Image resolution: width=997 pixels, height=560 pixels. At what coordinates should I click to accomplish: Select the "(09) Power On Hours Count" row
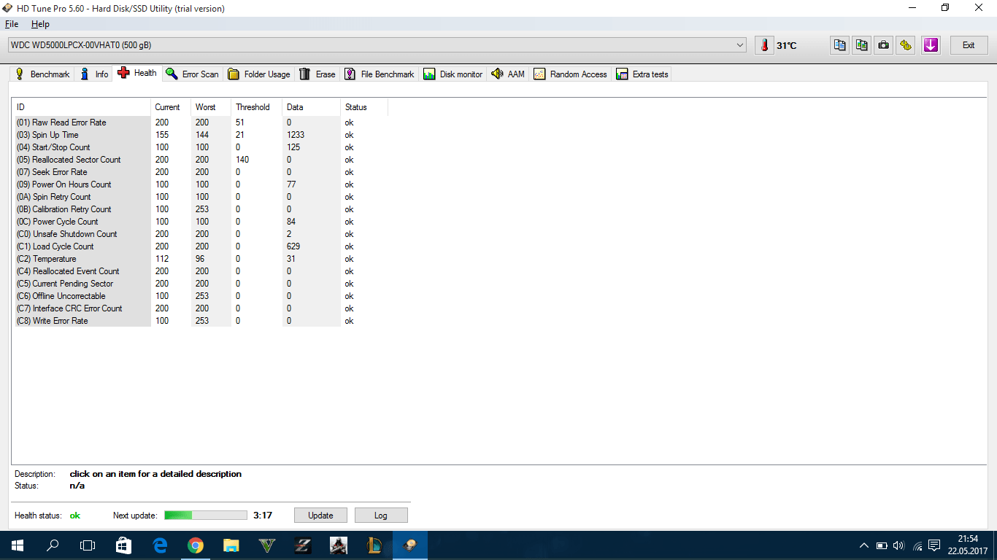tap(201, 184)
